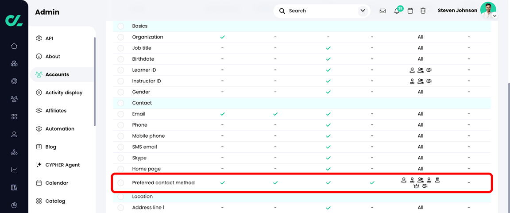
Task: Select the Learner ID row radio button
Action: click(121, 70)
